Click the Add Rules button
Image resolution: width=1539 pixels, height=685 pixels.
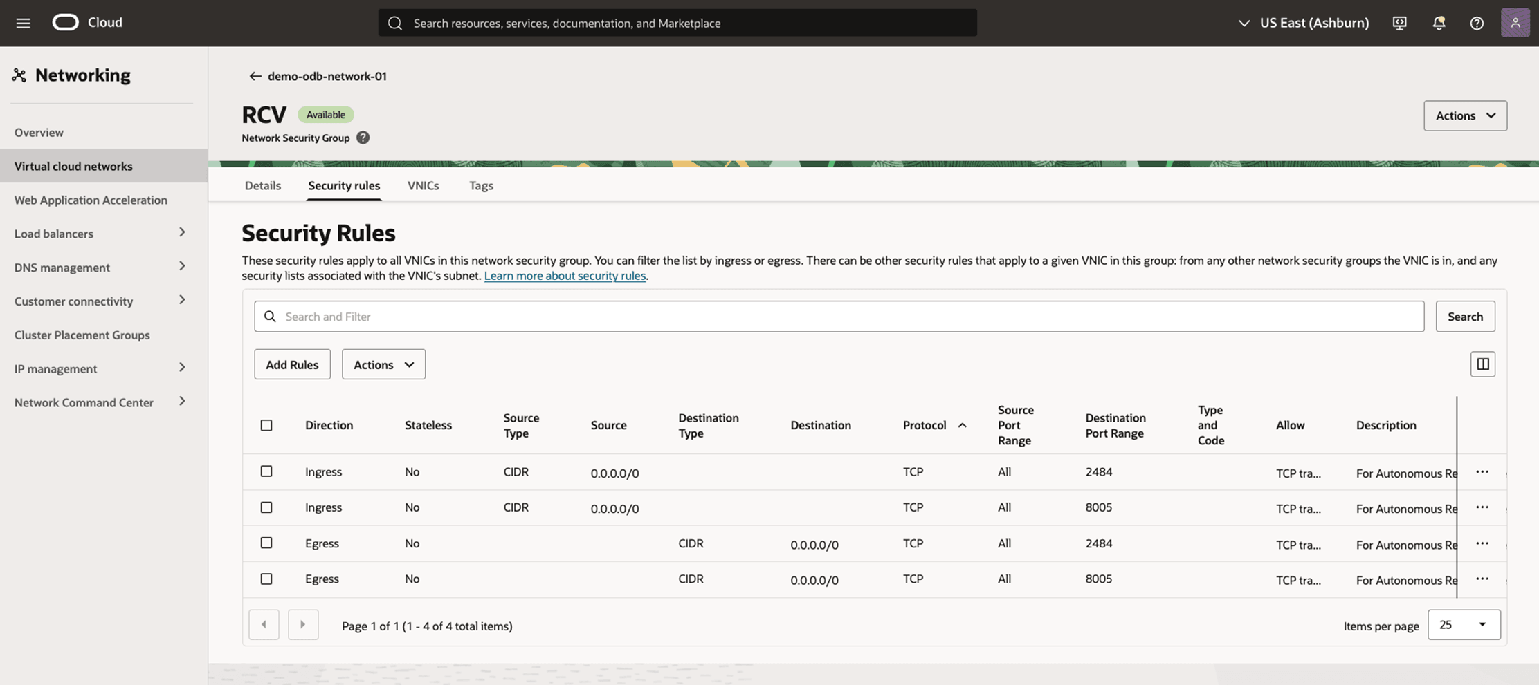point(292,364)
